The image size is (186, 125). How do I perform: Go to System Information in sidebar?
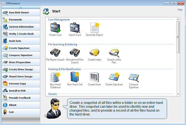coord(20,27)
